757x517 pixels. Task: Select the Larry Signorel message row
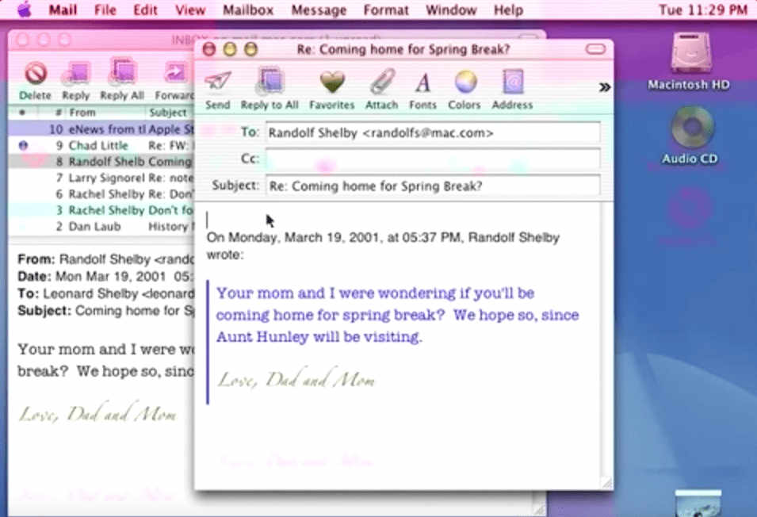tap(101, 178)
